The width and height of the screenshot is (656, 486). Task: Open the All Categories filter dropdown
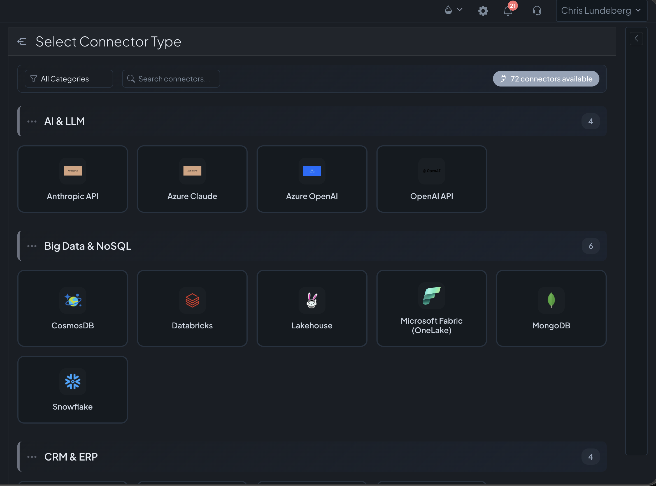[69, 79]
